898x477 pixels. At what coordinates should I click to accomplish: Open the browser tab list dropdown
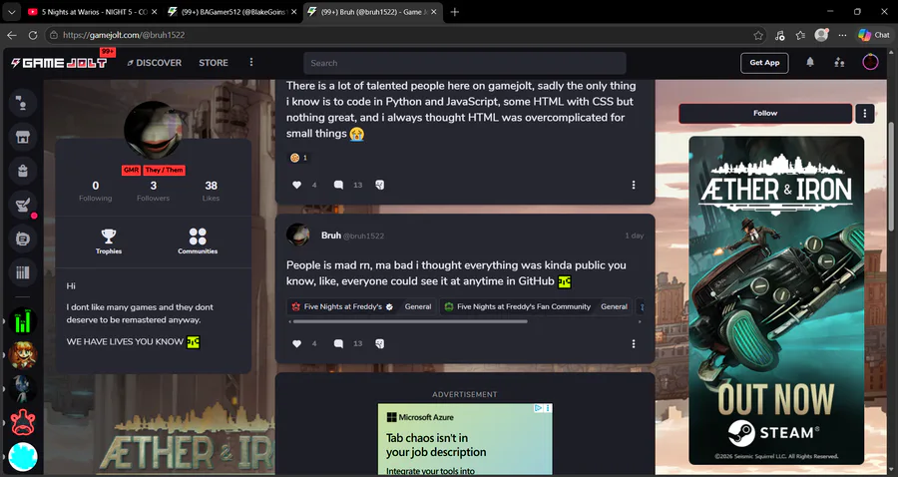pyautogui.click(x=11, y=11)
